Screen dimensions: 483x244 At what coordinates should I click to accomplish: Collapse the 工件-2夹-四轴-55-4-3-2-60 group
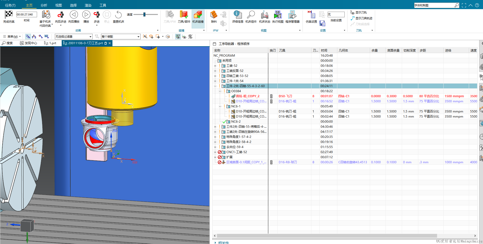(x=215, y=86)
